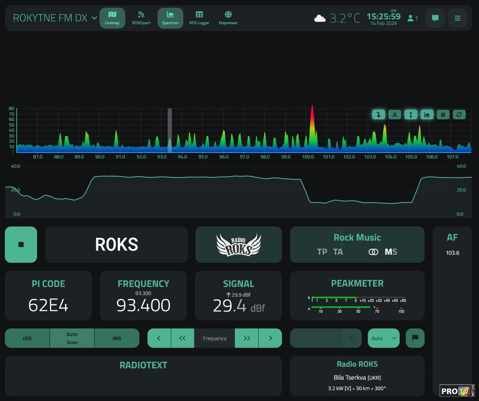Open the hamburger menu
This screenshot has height=401, width=479.
[x=457, y=18]
